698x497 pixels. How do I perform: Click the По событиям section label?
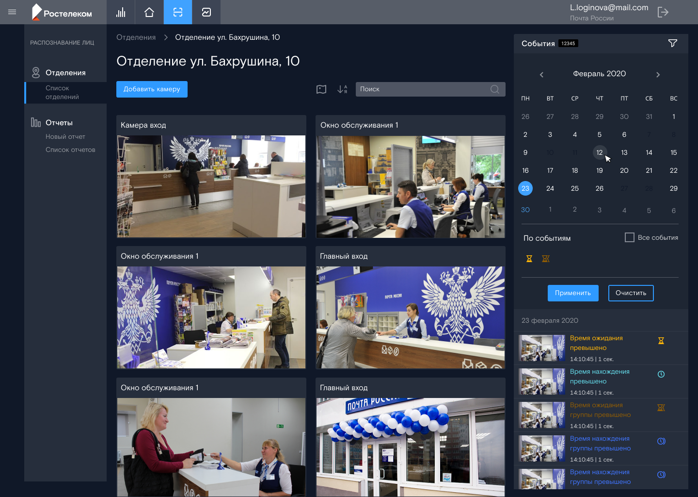547,238
